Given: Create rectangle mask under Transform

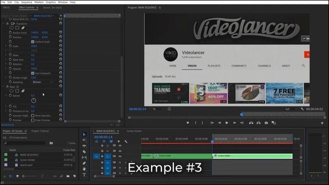Looking at the screenshot, I should [17, 28].
